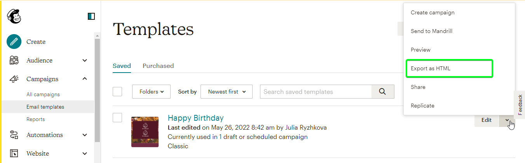Screen dimensions: 525x163
Task: Click the Automations workflow icon
Action: point(14,135)
